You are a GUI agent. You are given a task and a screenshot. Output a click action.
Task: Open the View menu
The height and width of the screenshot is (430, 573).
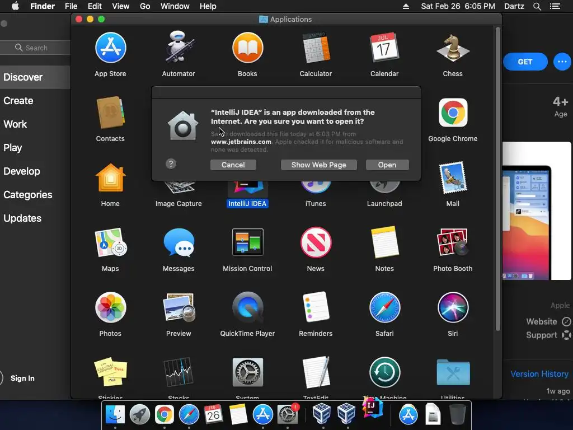(121, 6)
